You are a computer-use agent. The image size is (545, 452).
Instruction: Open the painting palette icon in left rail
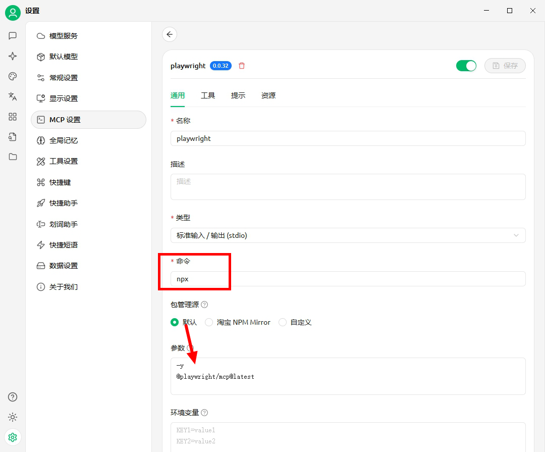point(13,76)
